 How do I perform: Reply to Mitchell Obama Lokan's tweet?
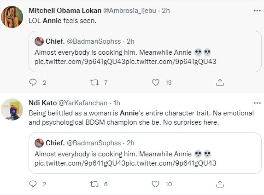click(33, 82)
